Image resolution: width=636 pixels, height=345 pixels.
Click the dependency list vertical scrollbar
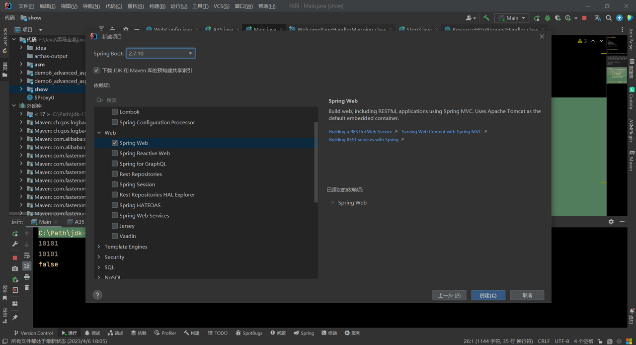tap(316, 163)
